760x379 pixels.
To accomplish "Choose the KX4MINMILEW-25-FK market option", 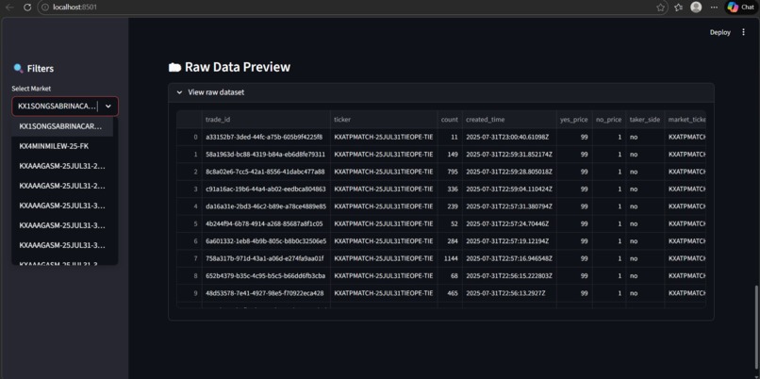I will [62, 146].
